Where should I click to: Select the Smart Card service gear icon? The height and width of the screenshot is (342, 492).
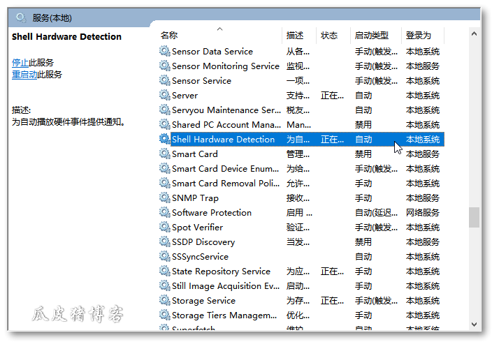pyautogui.click(x=164, y=154)
